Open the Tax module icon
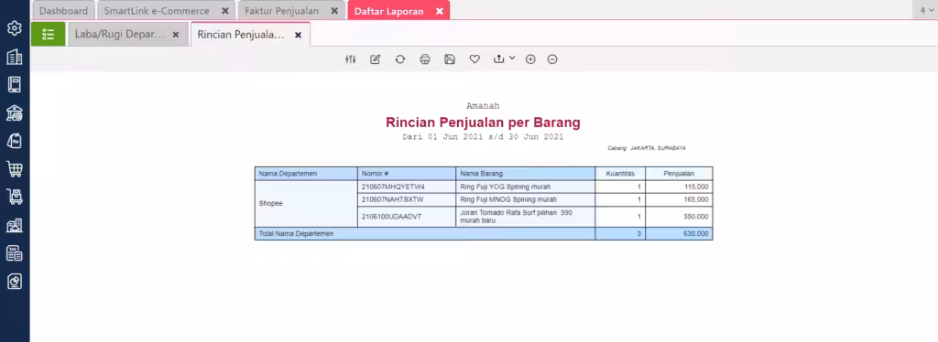Screen dimensions: 938x342 click(15, 253)
